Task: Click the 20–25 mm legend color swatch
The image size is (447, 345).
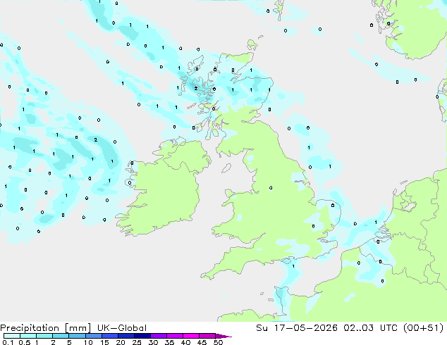Action: [125, 336]
